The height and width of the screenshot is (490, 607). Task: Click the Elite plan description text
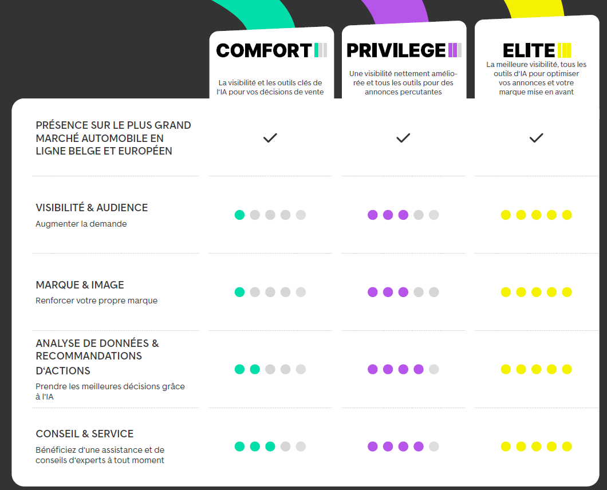pos(536,78)
